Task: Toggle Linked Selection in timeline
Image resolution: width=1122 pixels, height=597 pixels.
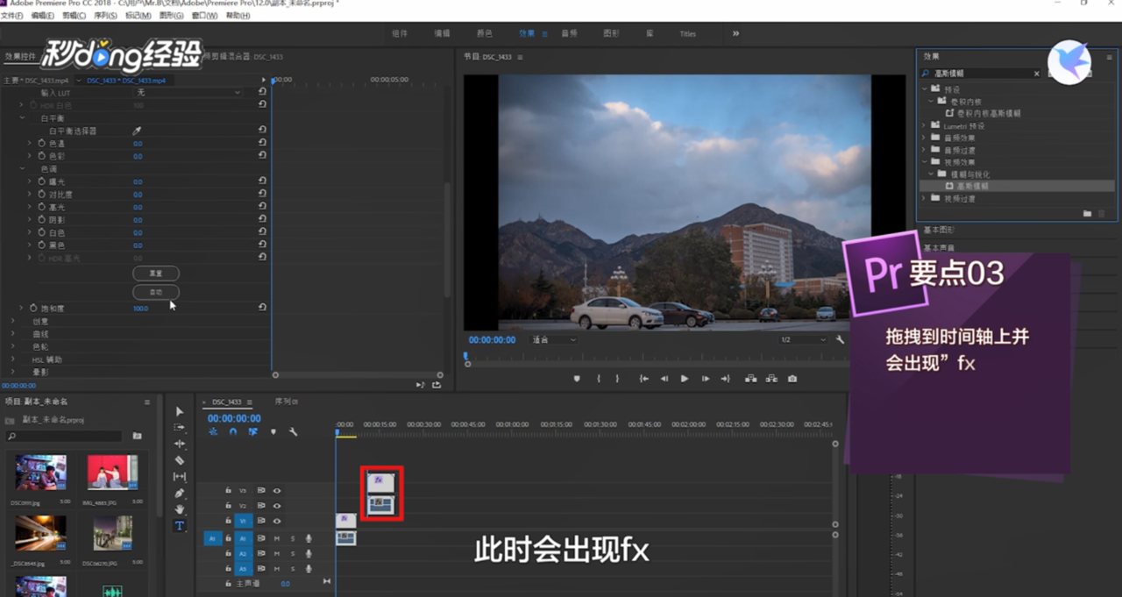Action: [x=252, y=431]
